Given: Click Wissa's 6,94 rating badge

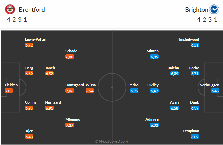Looking at the screenshot, I should point(90,91).
